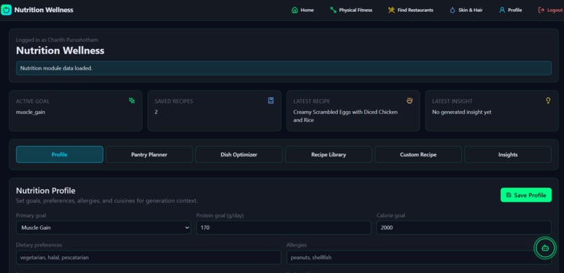
Task: Open the Custom Recipe tab
Action: 418,154
